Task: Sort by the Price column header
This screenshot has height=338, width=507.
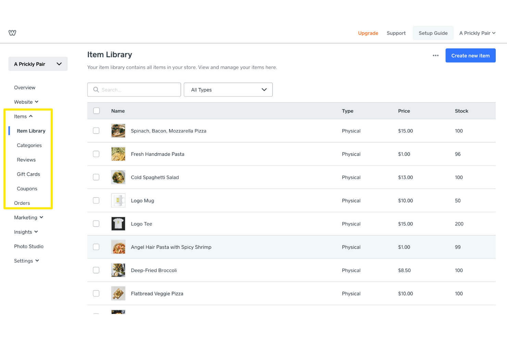Action: (x=404, y=111)
